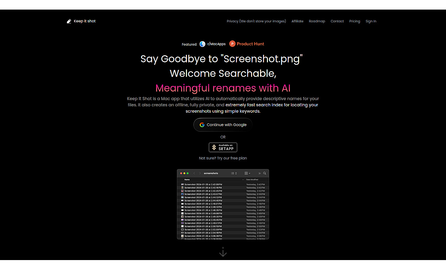Click the screenshots folder title in Finder preview
446x270 pixels.
(x=211, y=173)
